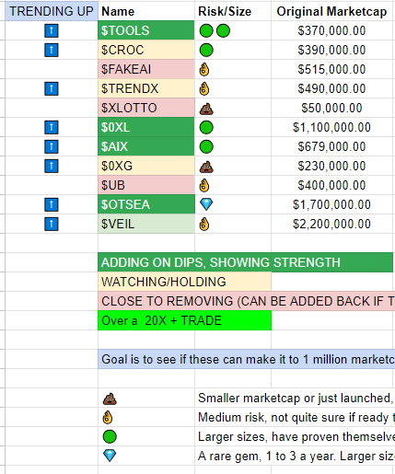Select the $400,000.00 marketcap cell

click(x=331, y=185)
